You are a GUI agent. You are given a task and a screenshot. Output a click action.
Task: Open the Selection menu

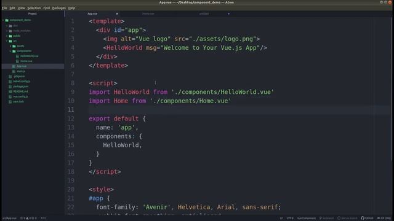34,8
